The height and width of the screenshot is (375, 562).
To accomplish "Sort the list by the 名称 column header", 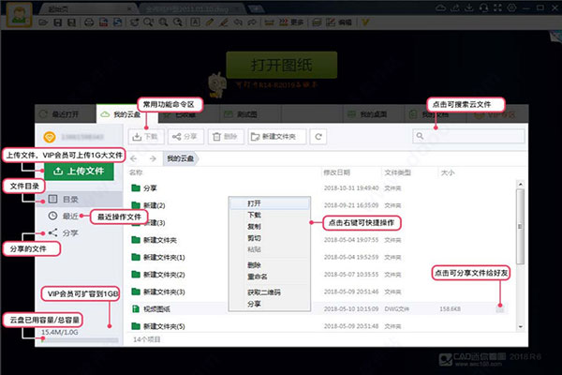I will [136, 172].
